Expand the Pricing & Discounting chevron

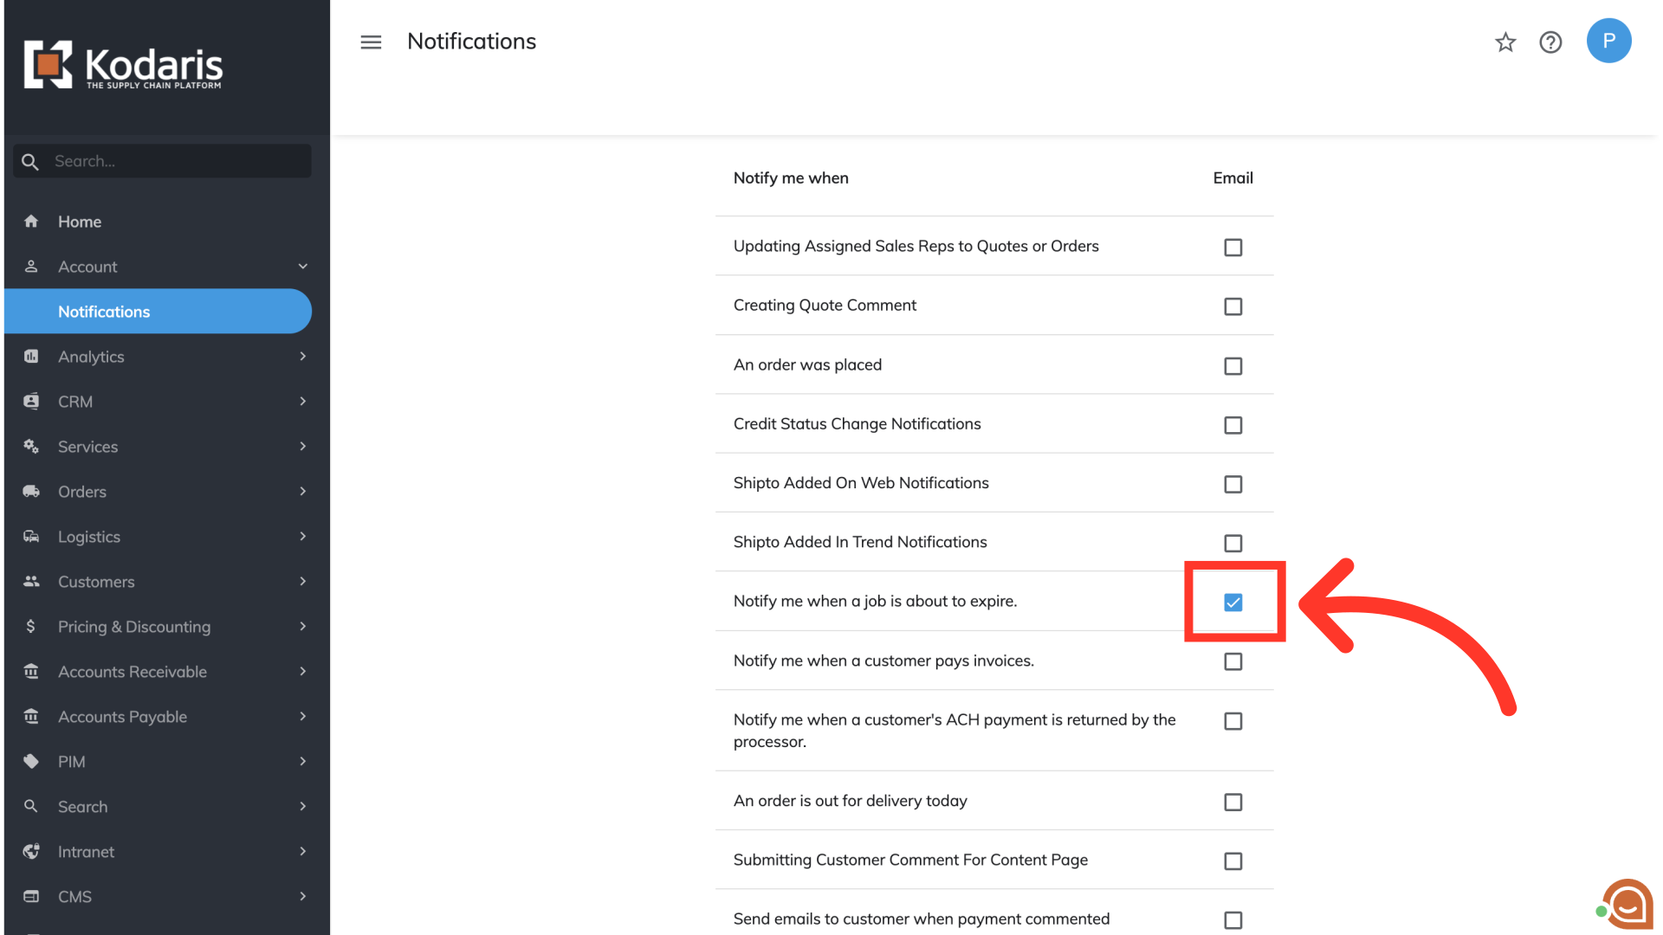302,627
